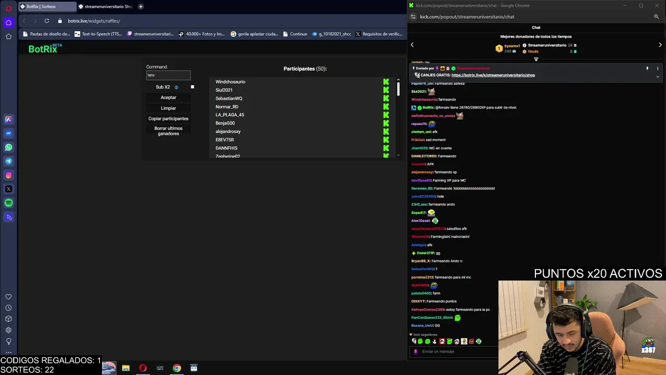Open the extensions cube icon in Opera sidebar
Viewport: 666px width, 375px height.
tap(8, 319)
